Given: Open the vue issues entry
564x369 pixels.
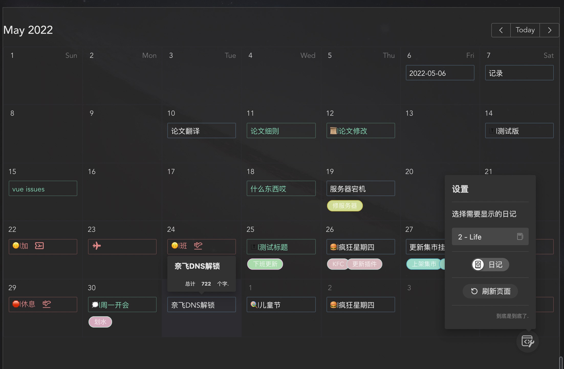Looking at the screenshot, I should click(x=43, y=189).
